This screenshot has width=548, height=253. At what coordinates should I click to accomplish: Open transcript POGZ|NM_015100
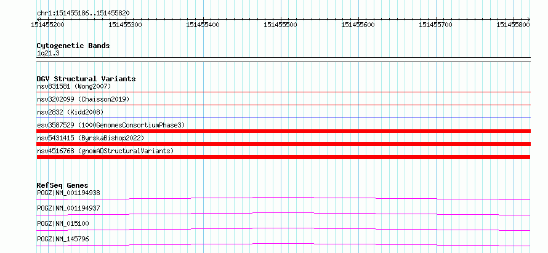(x=63, y=223)
